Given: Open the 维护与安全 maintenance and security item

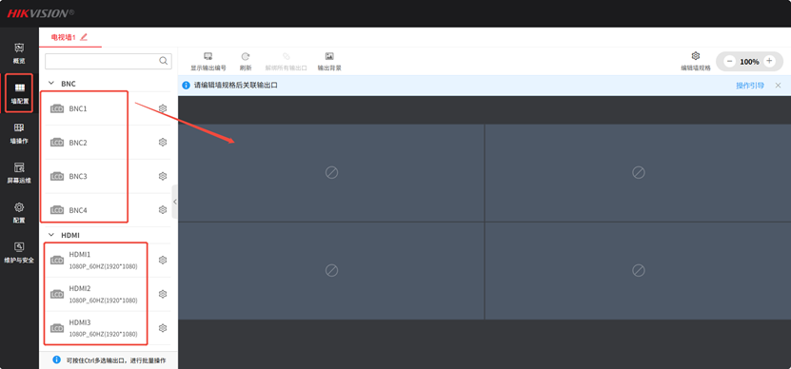Looking at the screenshot, I should [19, 253].
